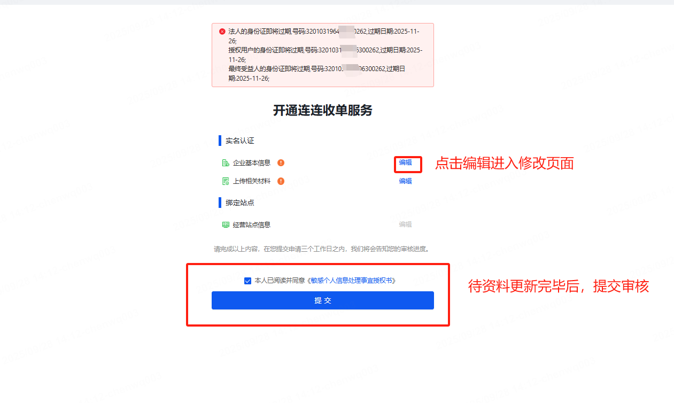Click the 本人已阅读并同意 checkbox label text

coord(280,281)
